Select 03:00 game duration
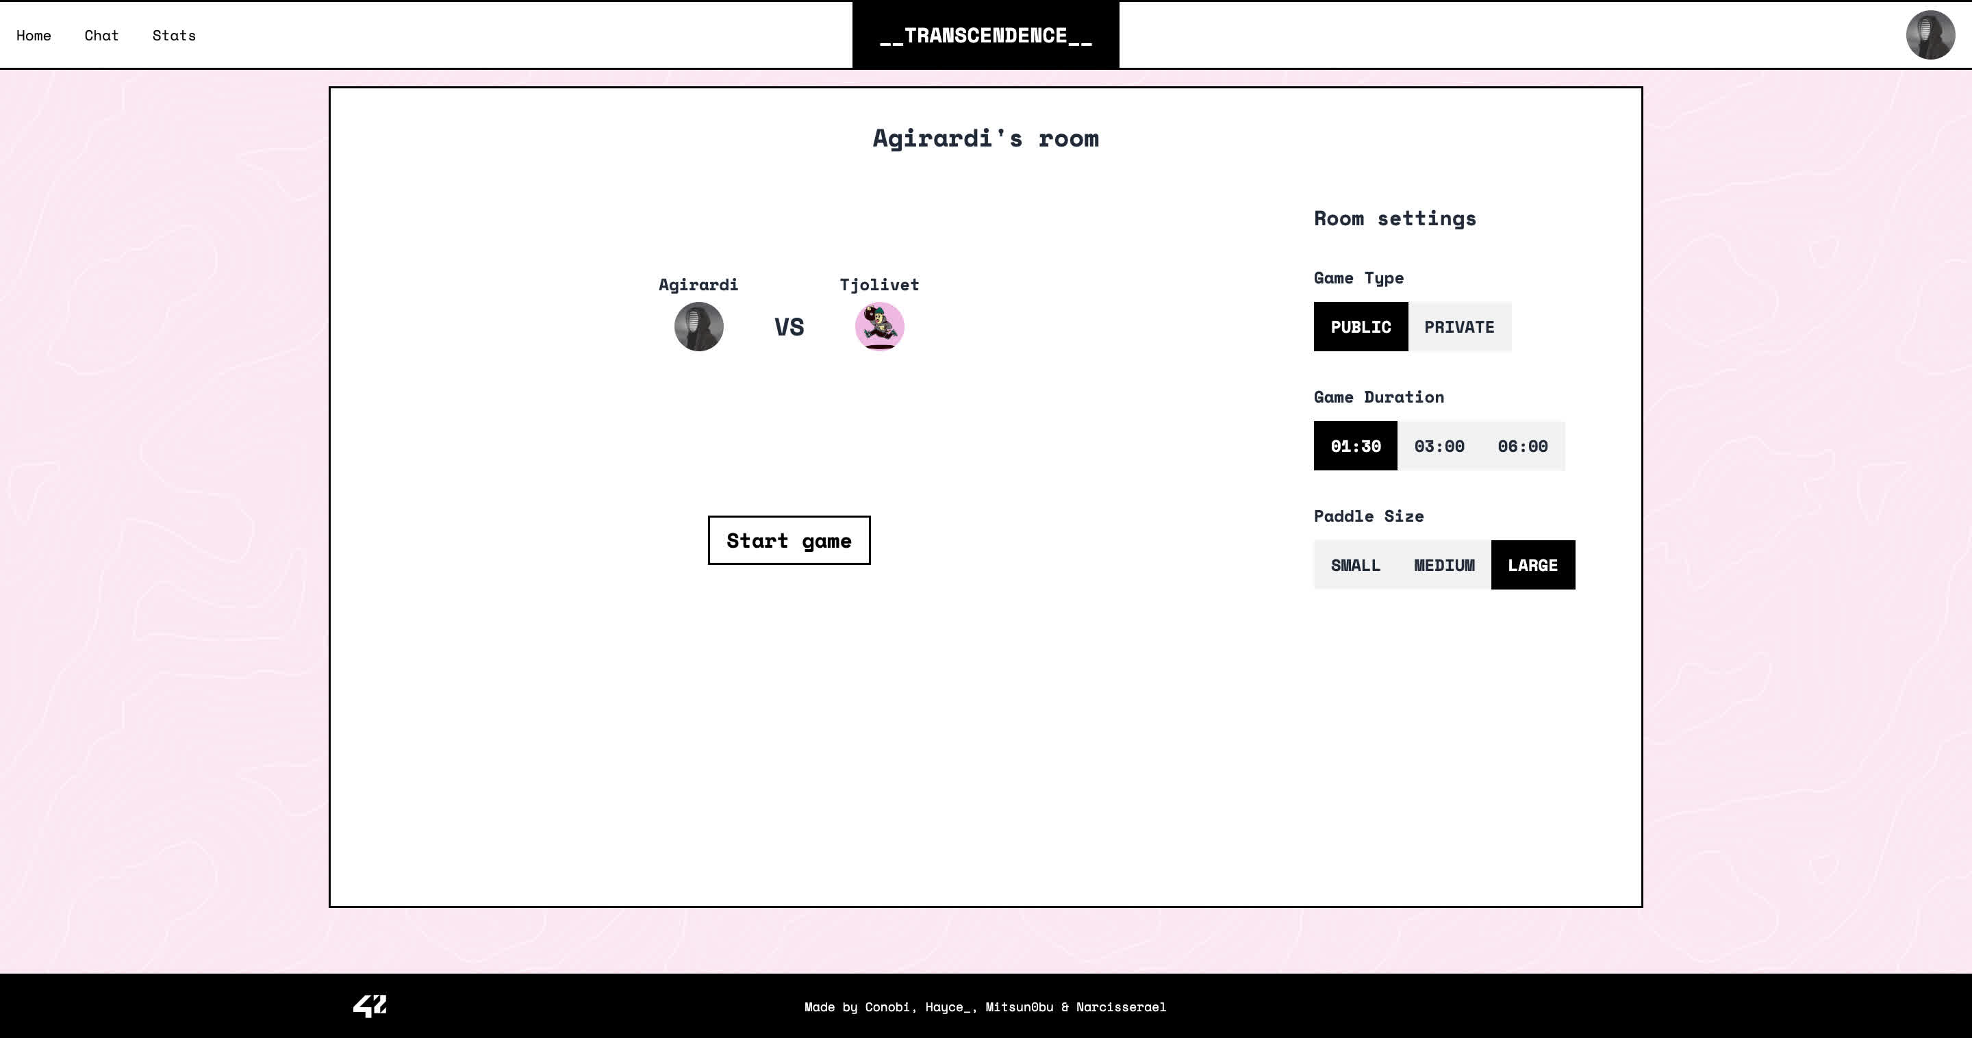This screenshot has height=1038, width=1972. pyautogui.click(x=1439, y=446)
